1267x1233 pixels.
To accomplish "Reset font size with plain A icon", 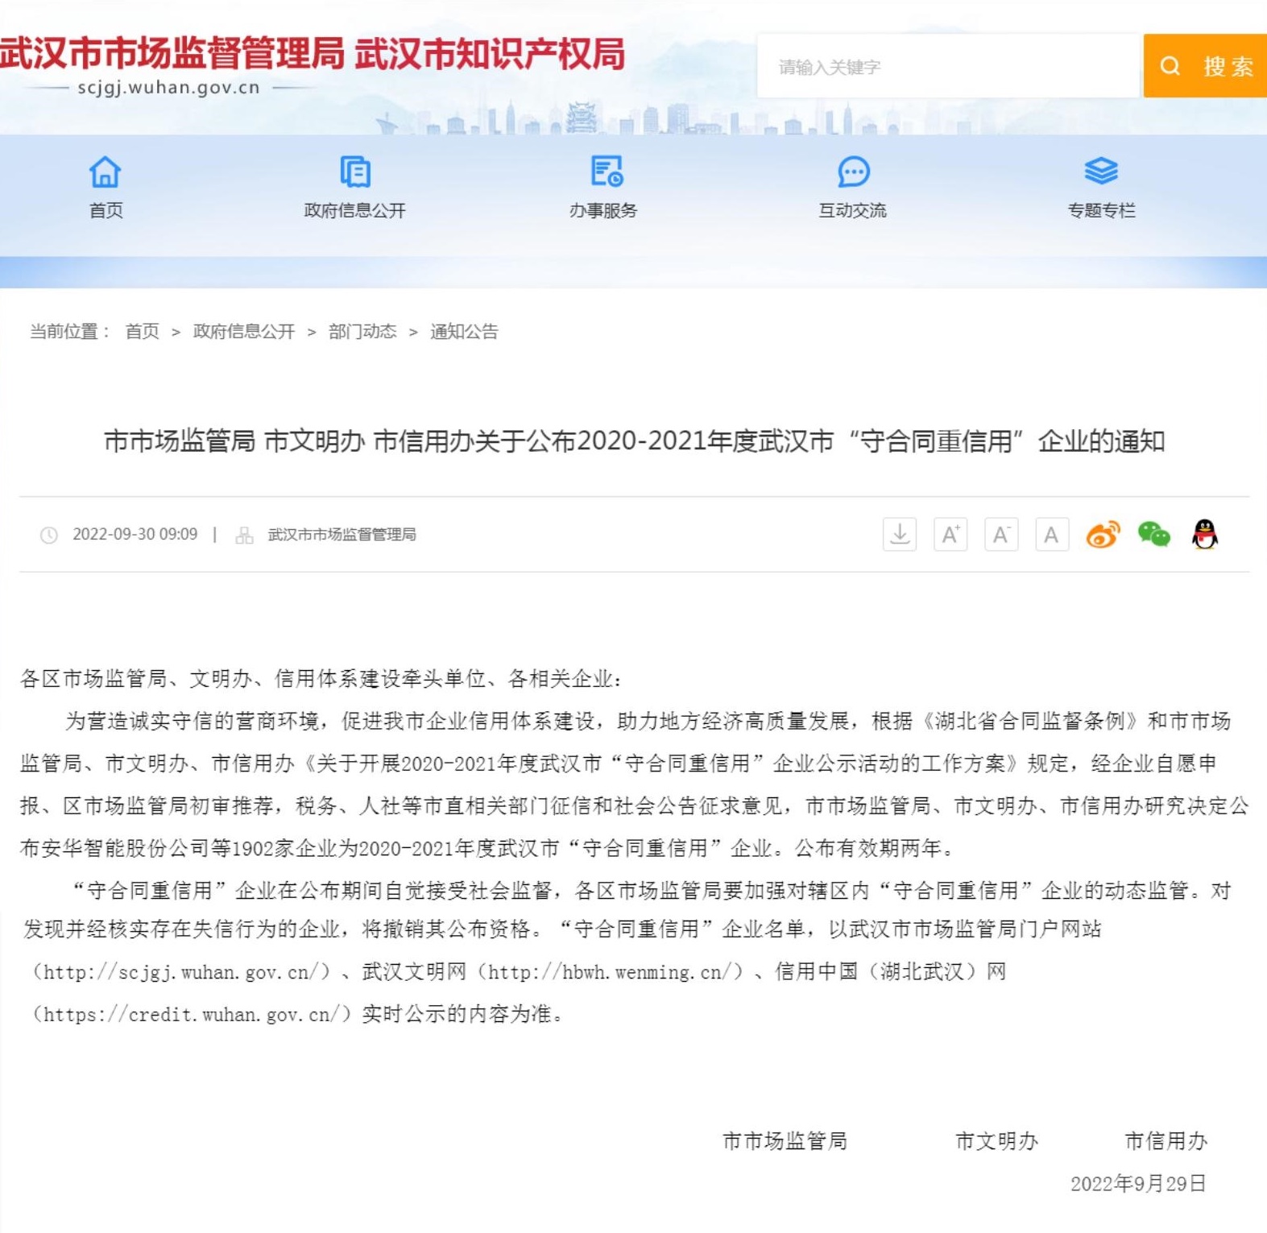I will point(1051,535).
